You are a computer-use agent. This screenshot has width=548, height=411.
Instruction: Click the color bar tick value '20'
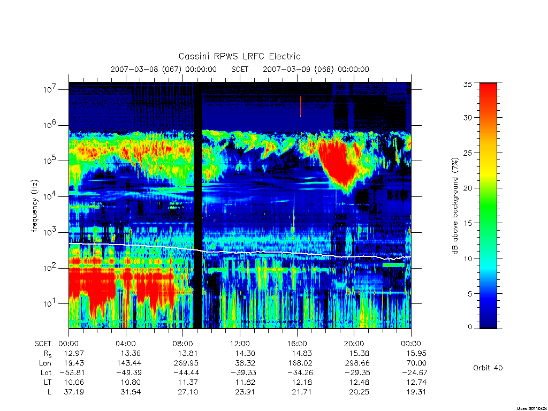click(467, 188)
